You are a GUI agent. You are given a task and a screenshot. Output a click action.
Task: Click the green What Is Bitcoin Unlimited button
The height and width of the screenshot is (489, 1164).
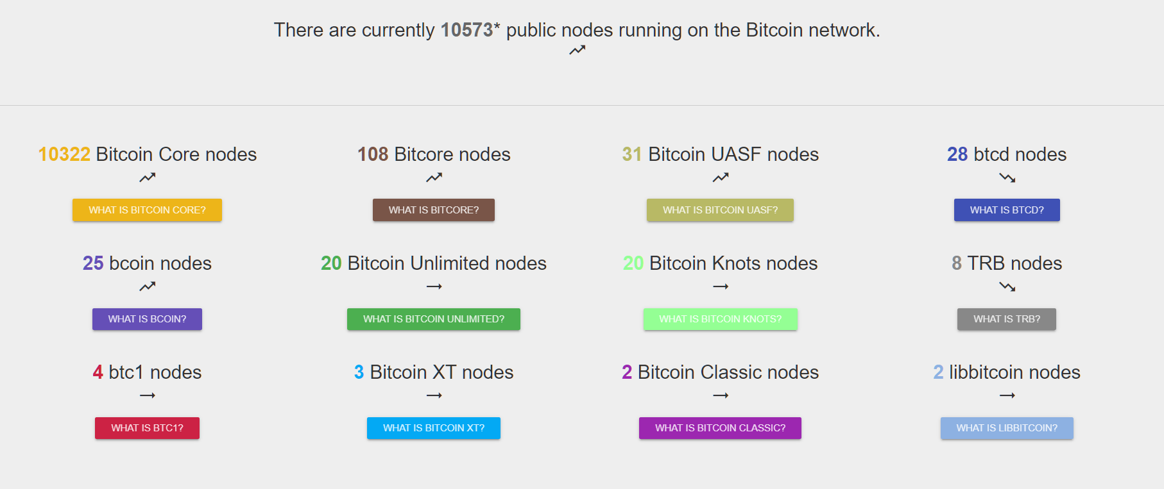[434, 319]
